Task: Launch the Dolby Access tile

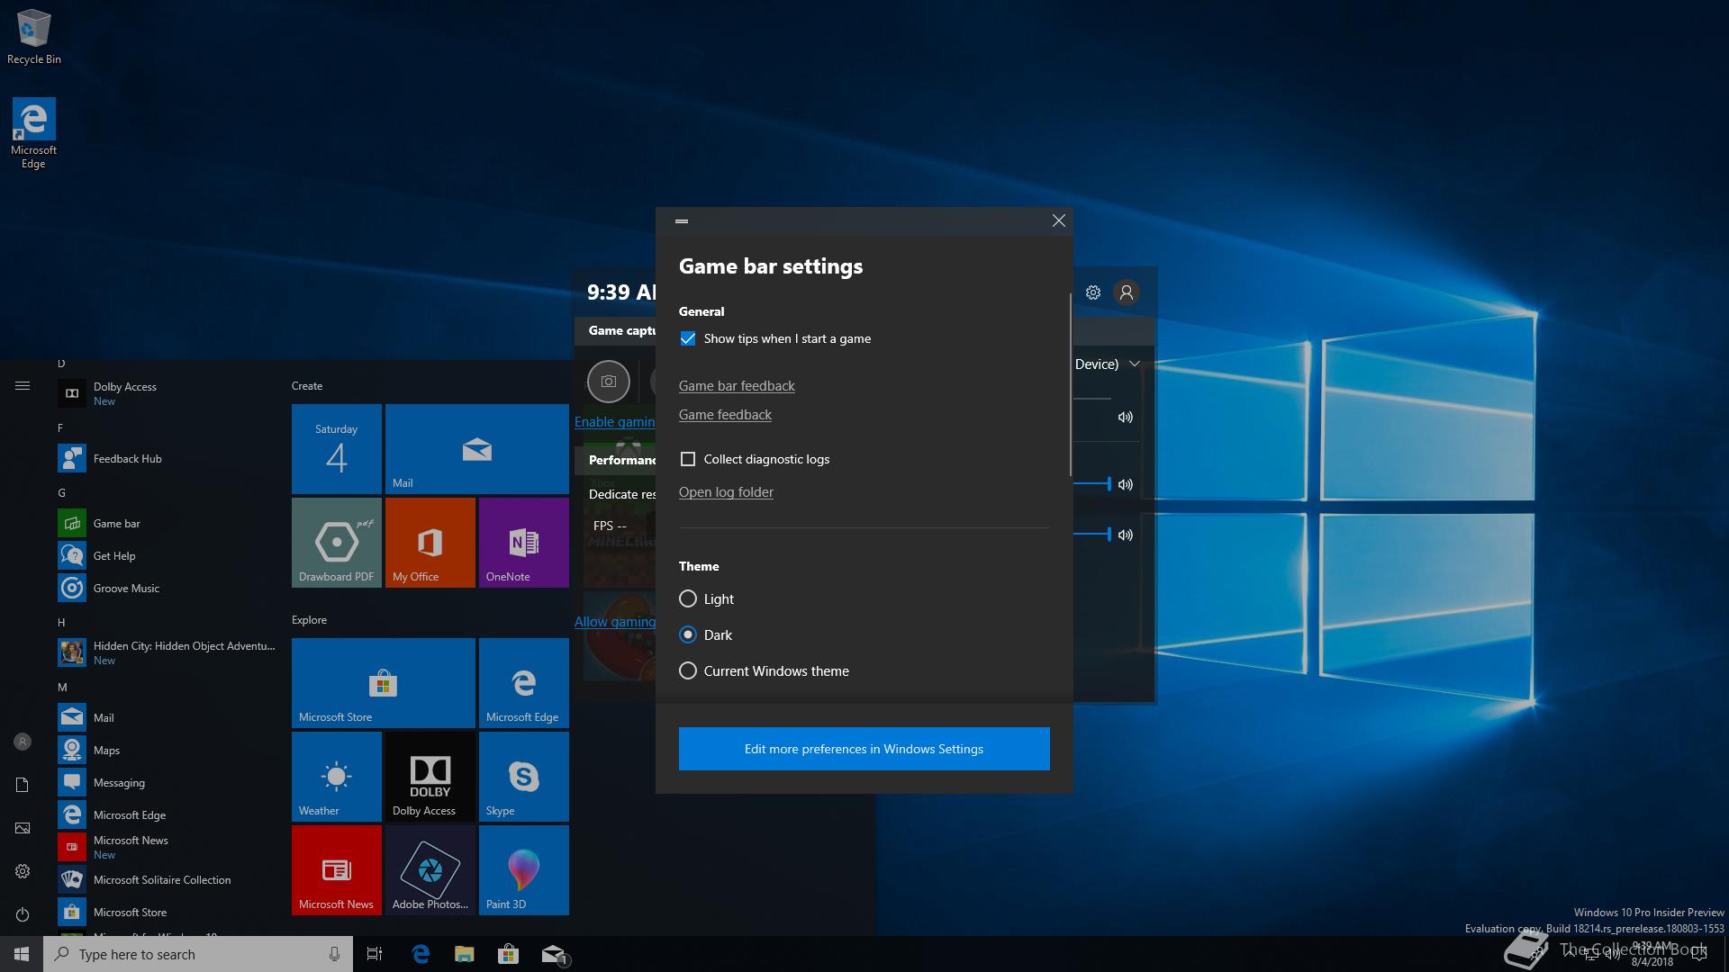Action: pyautogui.click(x=430, y=776)
